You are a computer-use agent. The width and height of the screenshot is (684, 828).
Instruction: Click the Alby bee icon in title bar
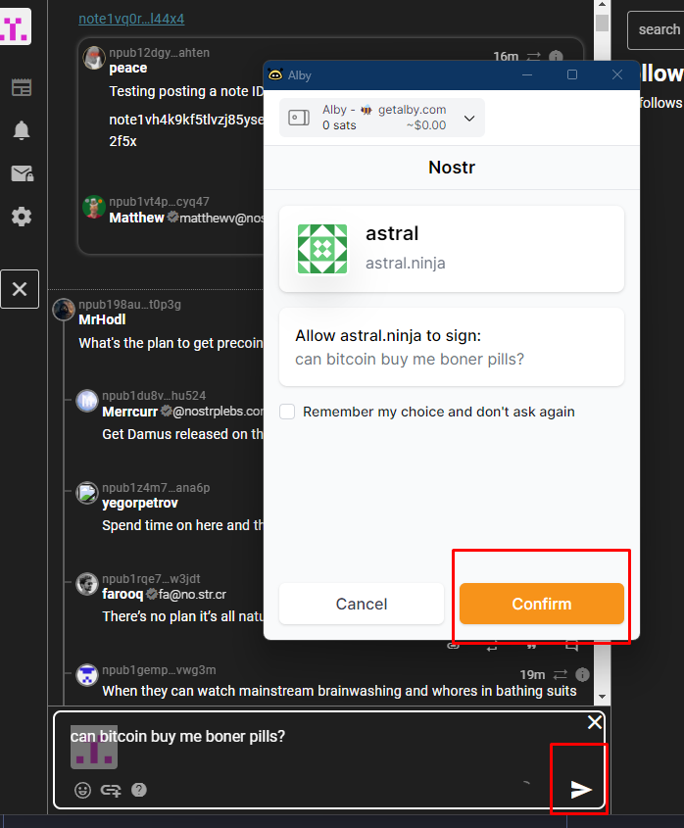[x=275, y=75]
